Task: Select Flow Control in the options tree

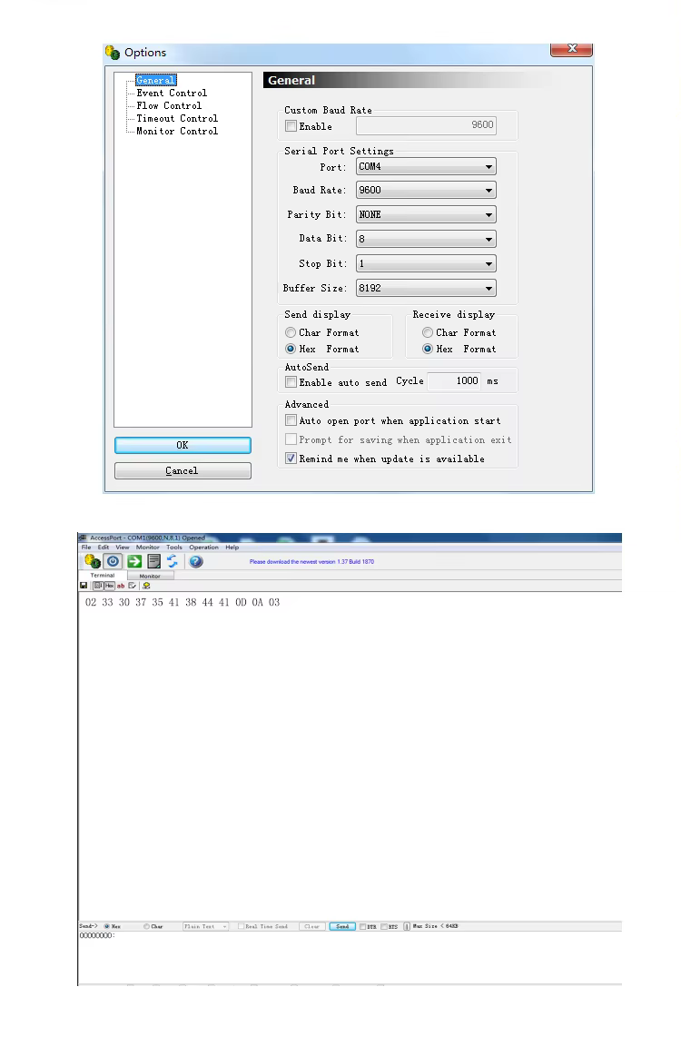Action: [169, 105]
